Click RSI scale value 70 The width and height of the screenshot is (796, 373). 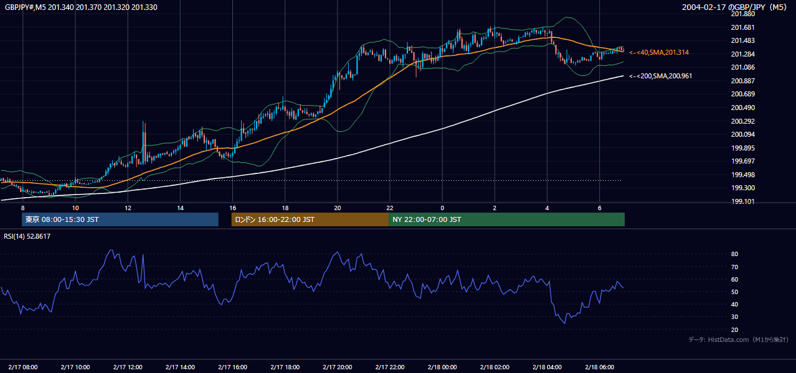[x=734, y=267]
